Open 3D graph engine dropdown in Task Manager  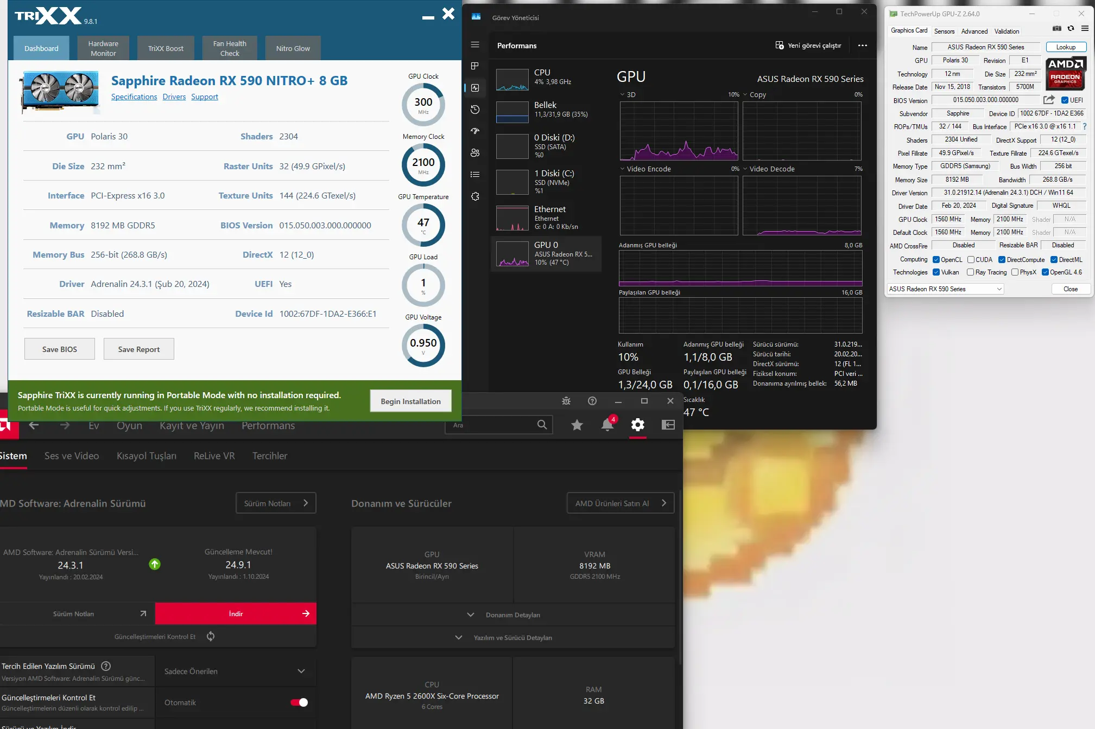622,94
